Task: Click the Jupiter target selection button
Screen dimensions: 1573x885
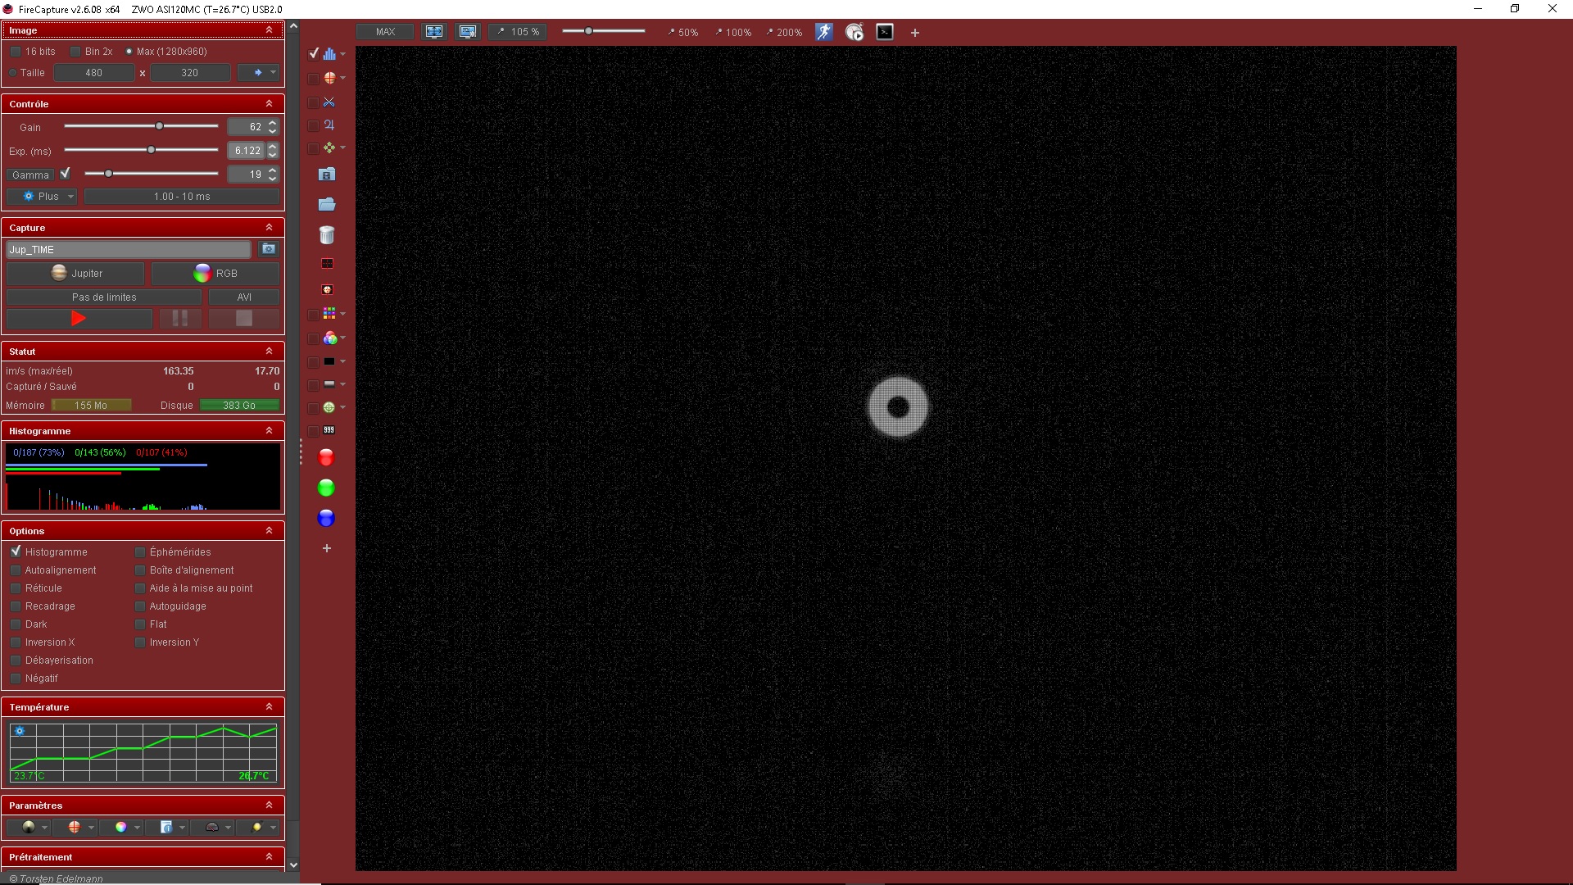Action: [x=76, y=274]
